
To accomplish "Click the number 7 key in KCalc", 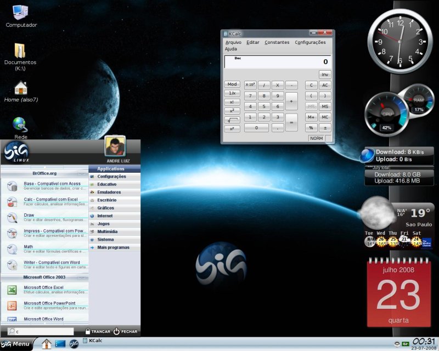I will pos(250,96).
